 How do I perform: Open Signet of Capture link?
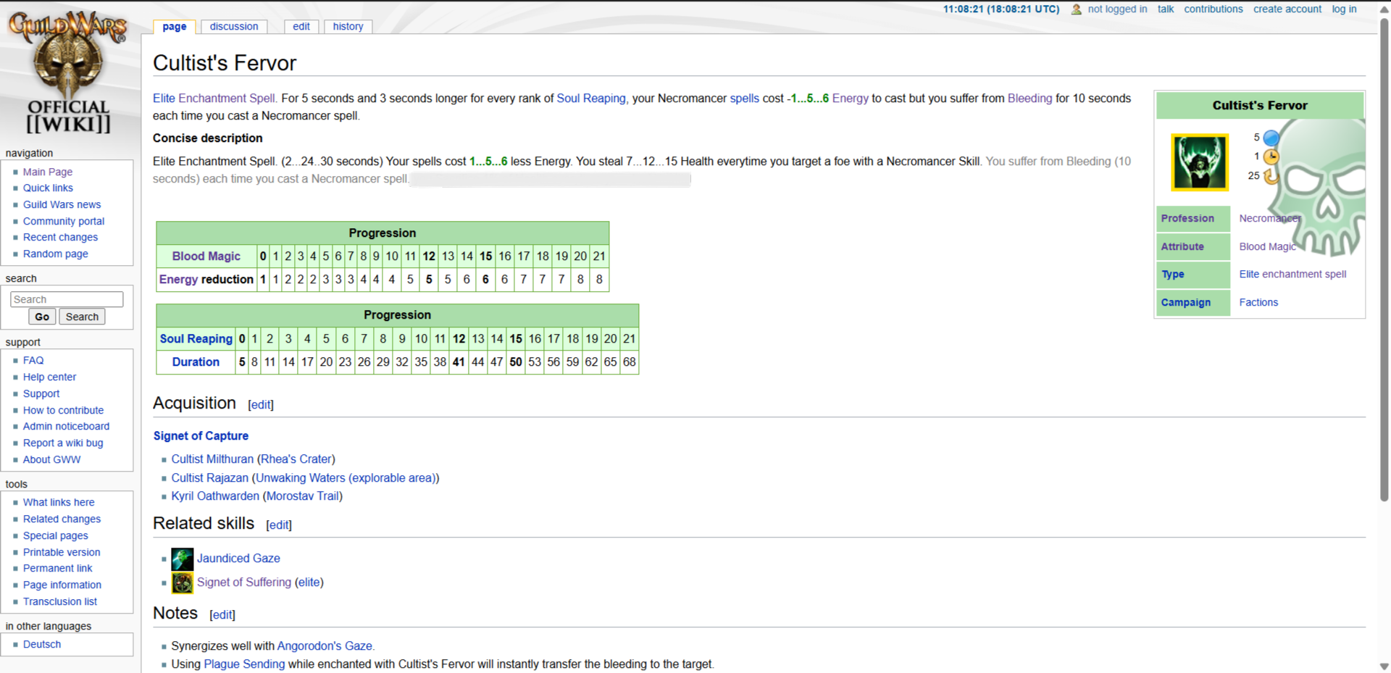tap(201, 435)
